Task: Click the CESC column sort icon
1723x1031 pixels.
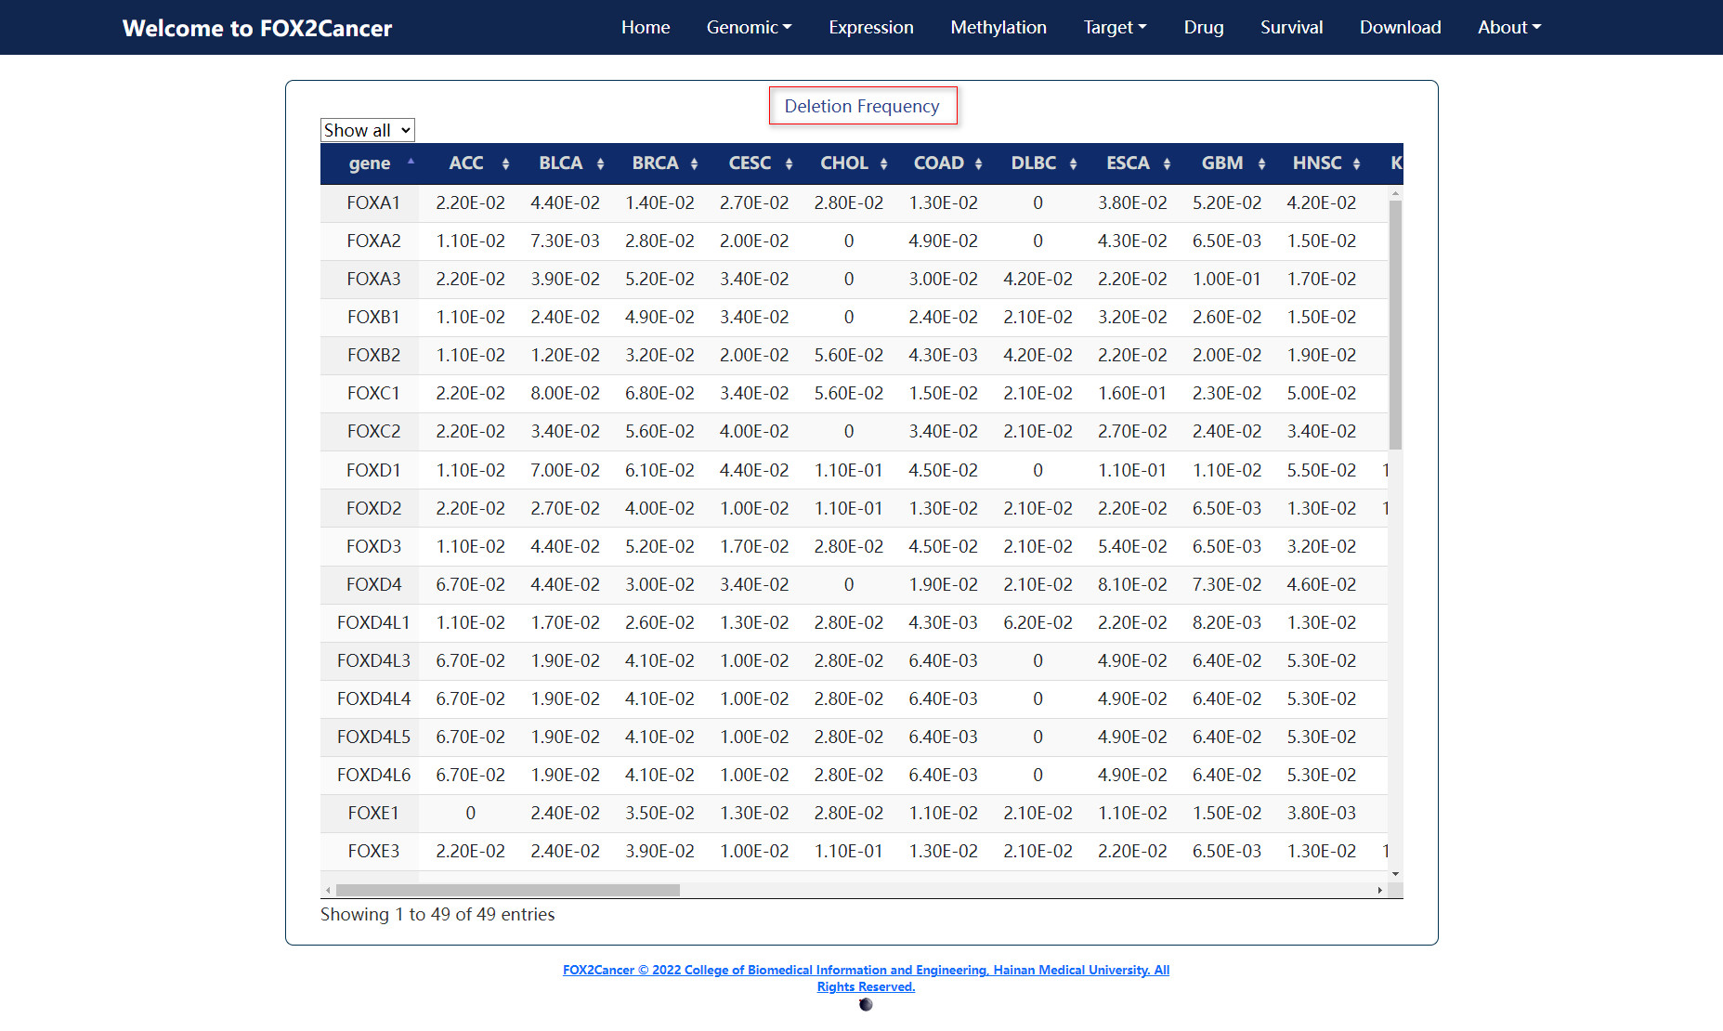Action: (789, 163)
